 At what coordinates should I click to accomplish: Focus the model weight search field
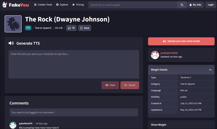click(133, 5)
